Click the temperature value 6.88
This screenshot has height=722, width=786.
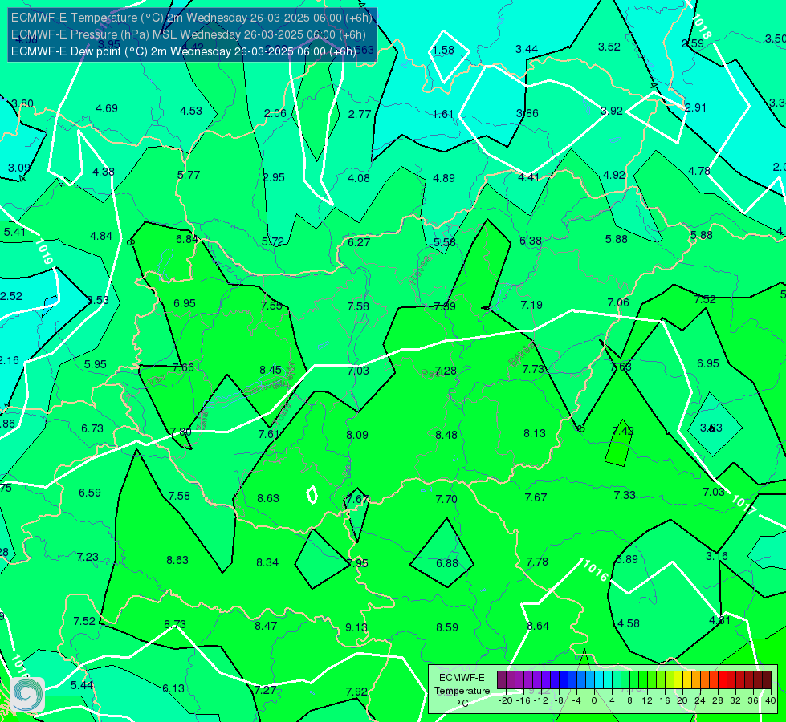coord(446,563)
